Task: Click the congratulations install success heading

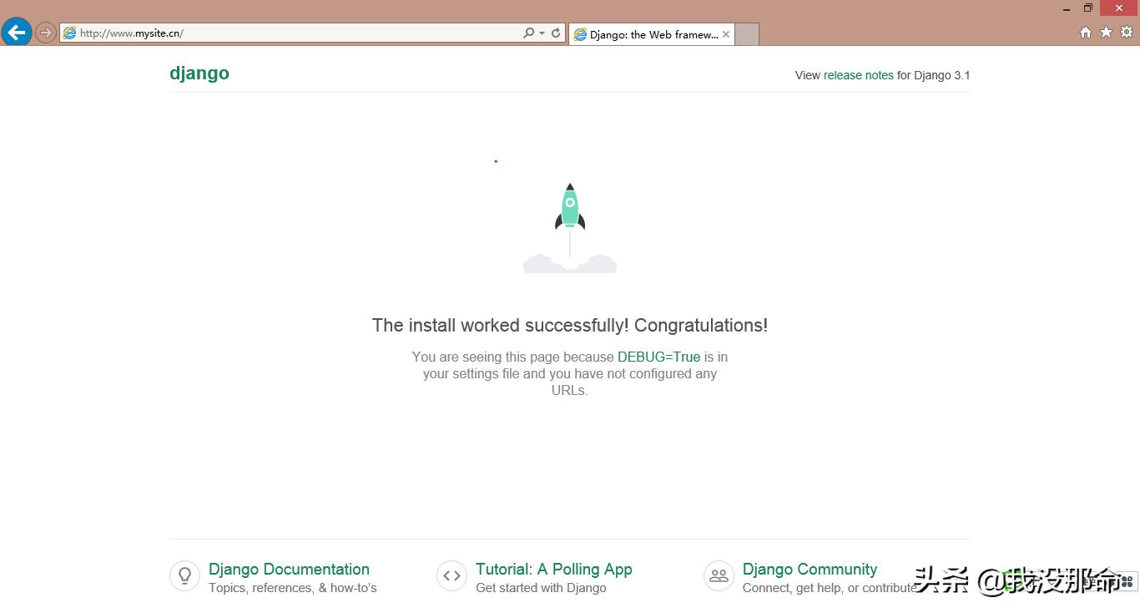Action: [570, 325]
